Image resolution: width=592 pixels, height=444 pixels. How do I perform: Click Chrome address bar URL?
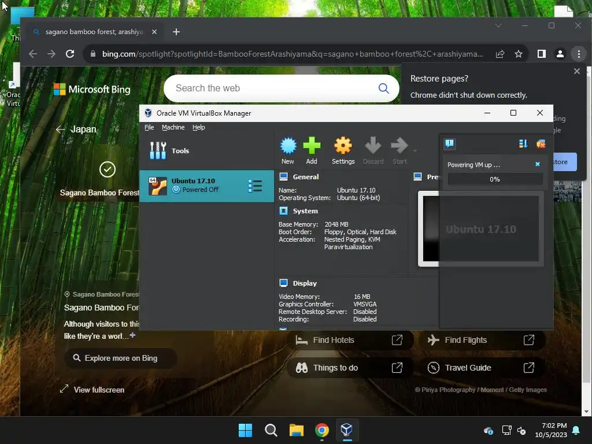[x=293, y=54]
